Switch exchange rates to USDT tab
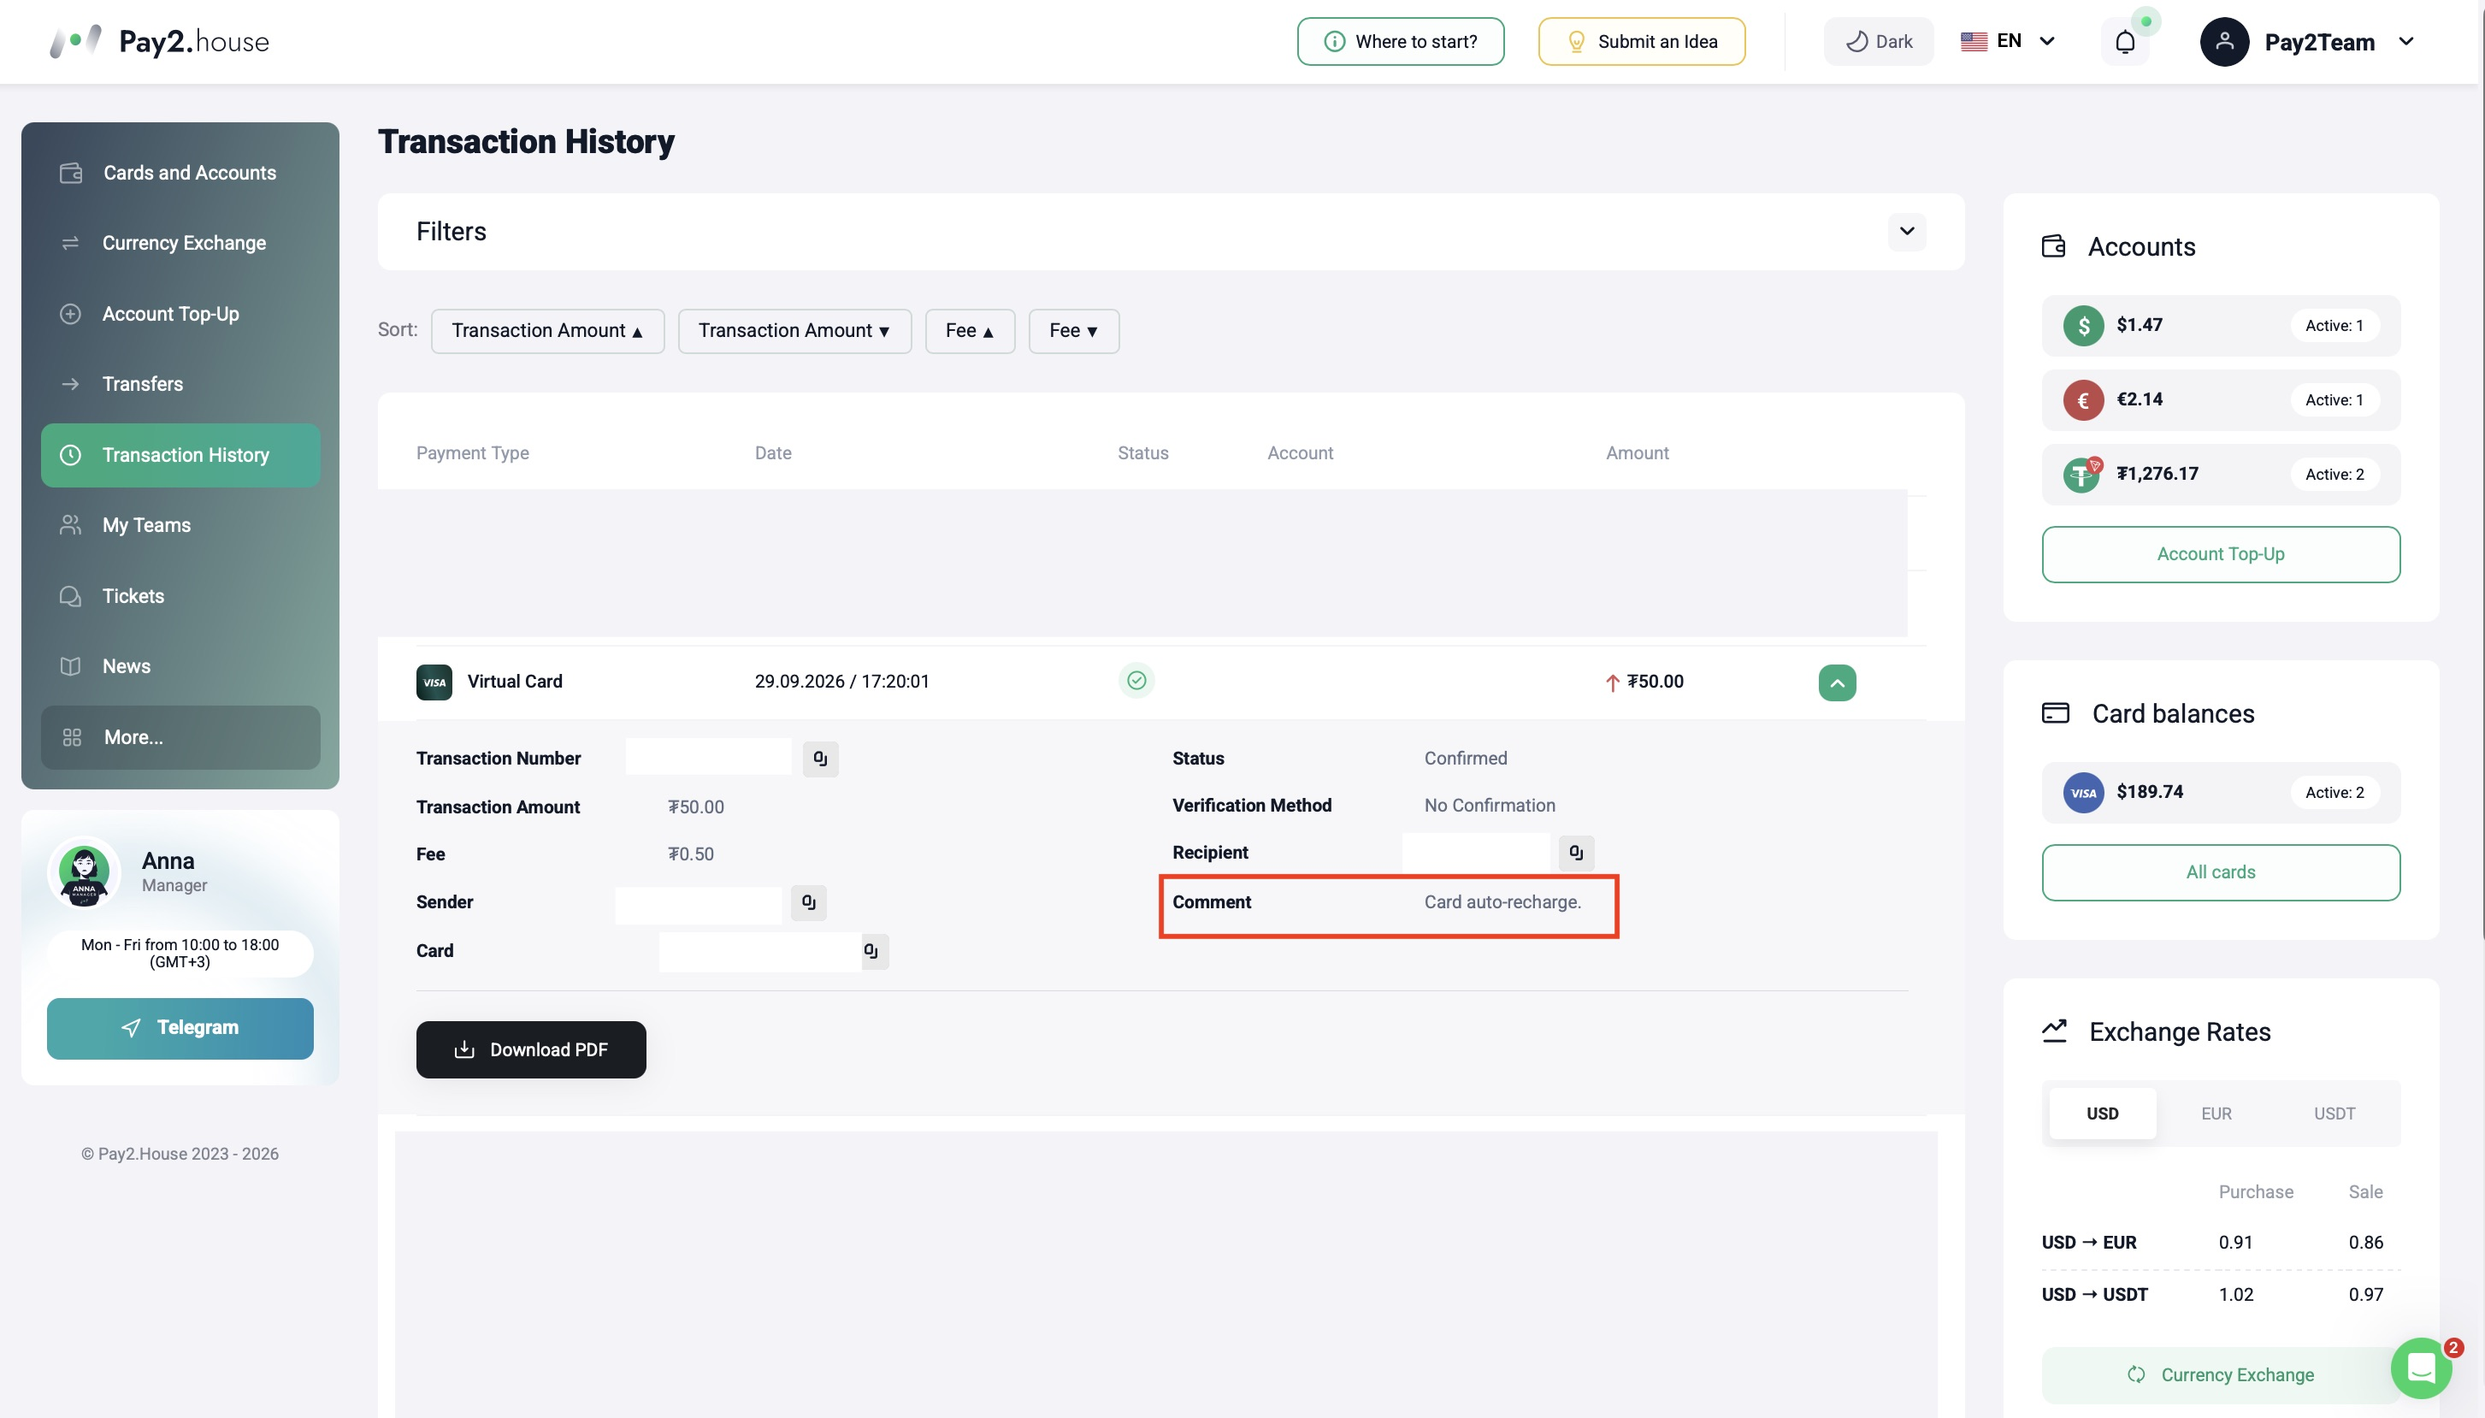The height and width of the screenshot is (1418, 2485). click(x=2334, y=1114)
